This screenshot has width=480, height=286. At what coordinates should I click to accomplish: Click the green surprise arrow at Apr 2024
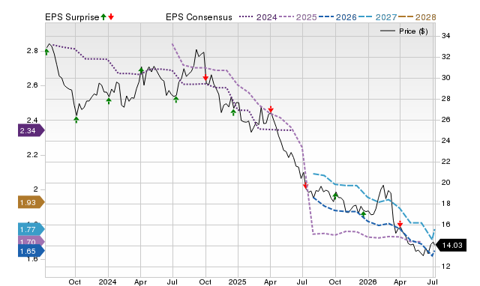pos(141,70)
